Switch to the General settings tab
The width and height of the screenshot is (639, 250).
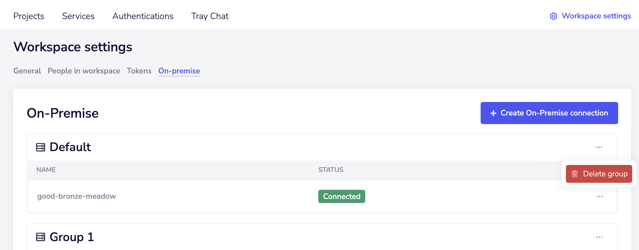[x=27, y=71]
